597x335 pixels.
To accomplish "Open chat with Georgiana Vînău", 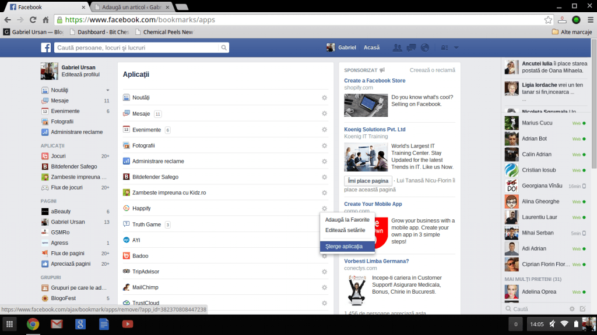I will (545, 186).
